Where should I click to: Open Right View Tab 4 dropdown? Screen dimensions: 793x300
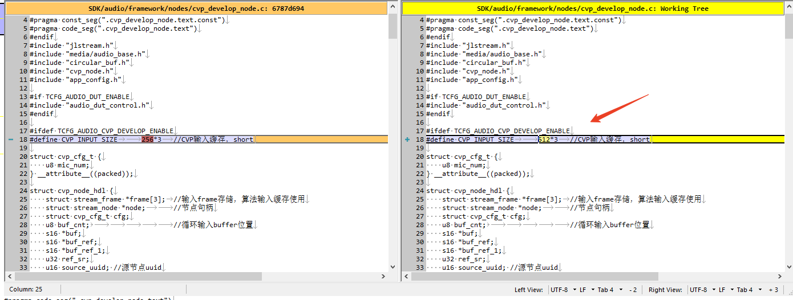coord(749,290)
